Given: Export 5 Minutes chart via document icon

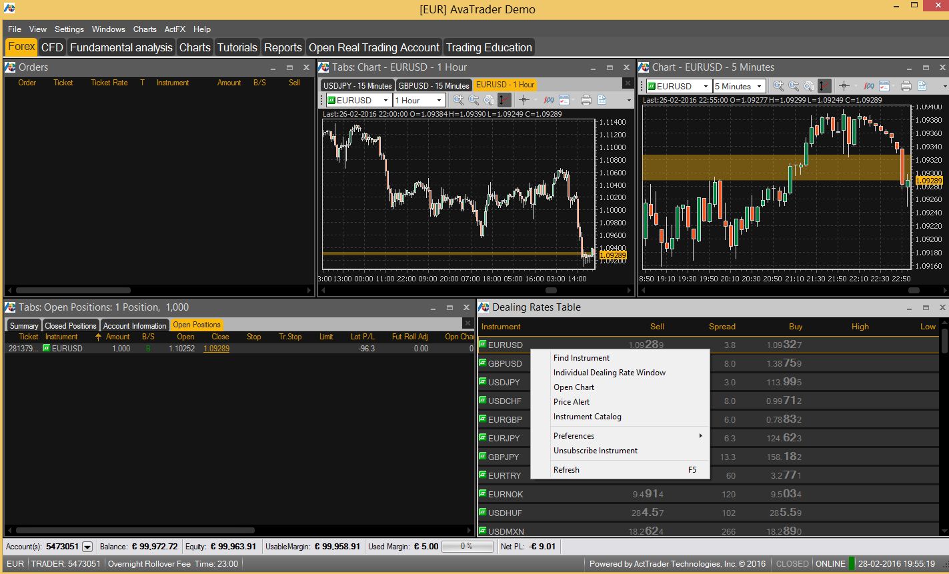Looking at the screenshot, I should (x=922, y=86).
